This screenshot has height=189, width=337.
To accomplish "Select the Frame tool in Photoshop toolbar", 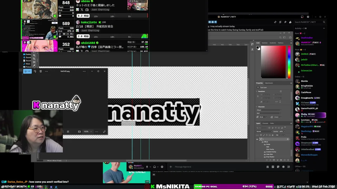I will pyautogui.click(x=34, y=62).
